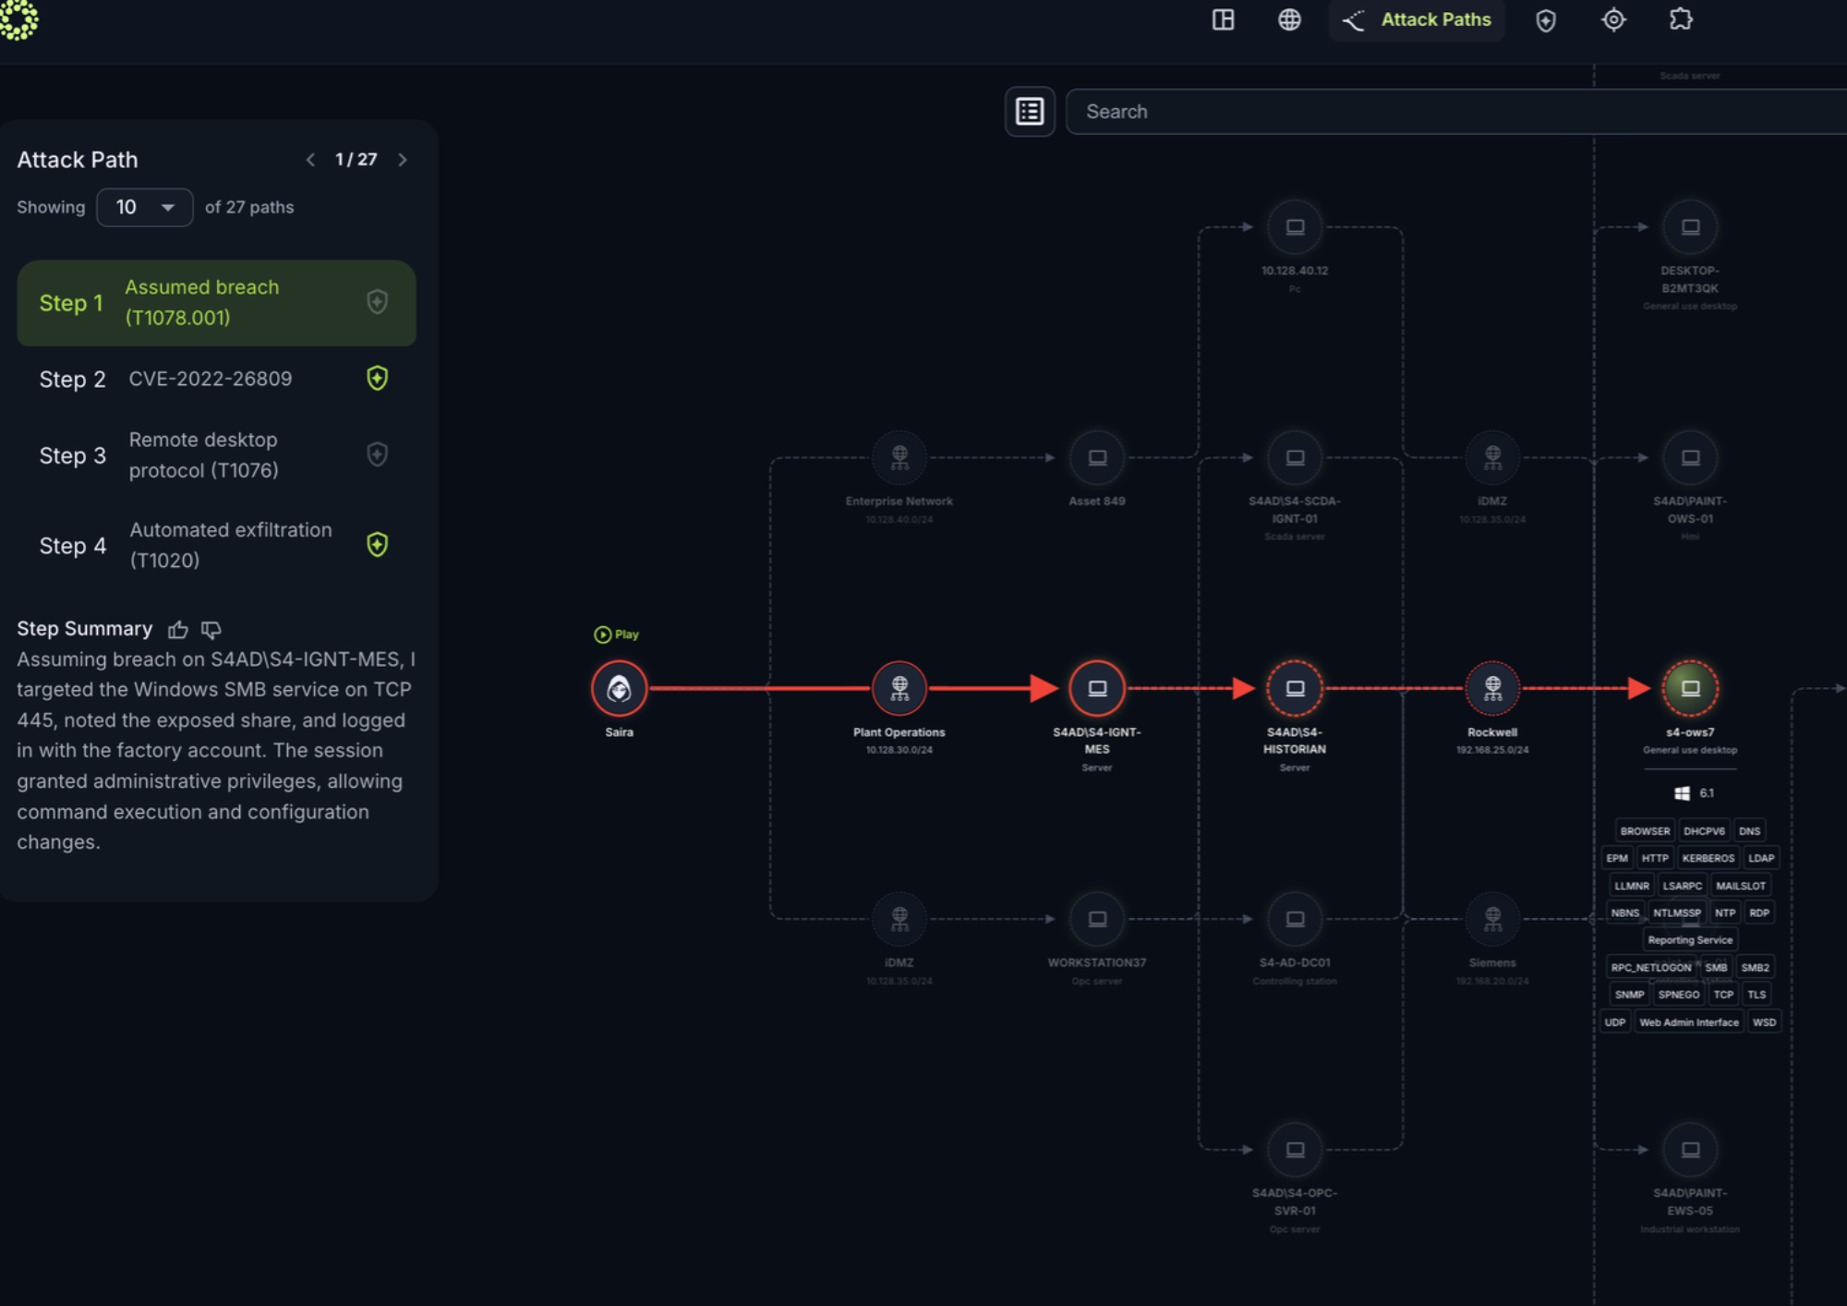Click the shield icon on Step 3
This screenshot has height=1306, width=1847.
tap(377, 454)
